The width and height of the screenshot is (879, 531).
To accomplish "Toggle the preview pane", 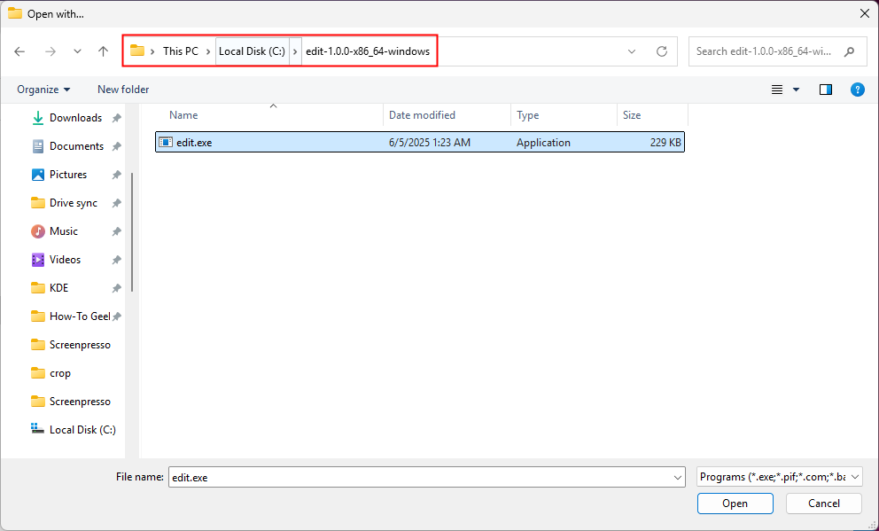I will tap(826, 90).
